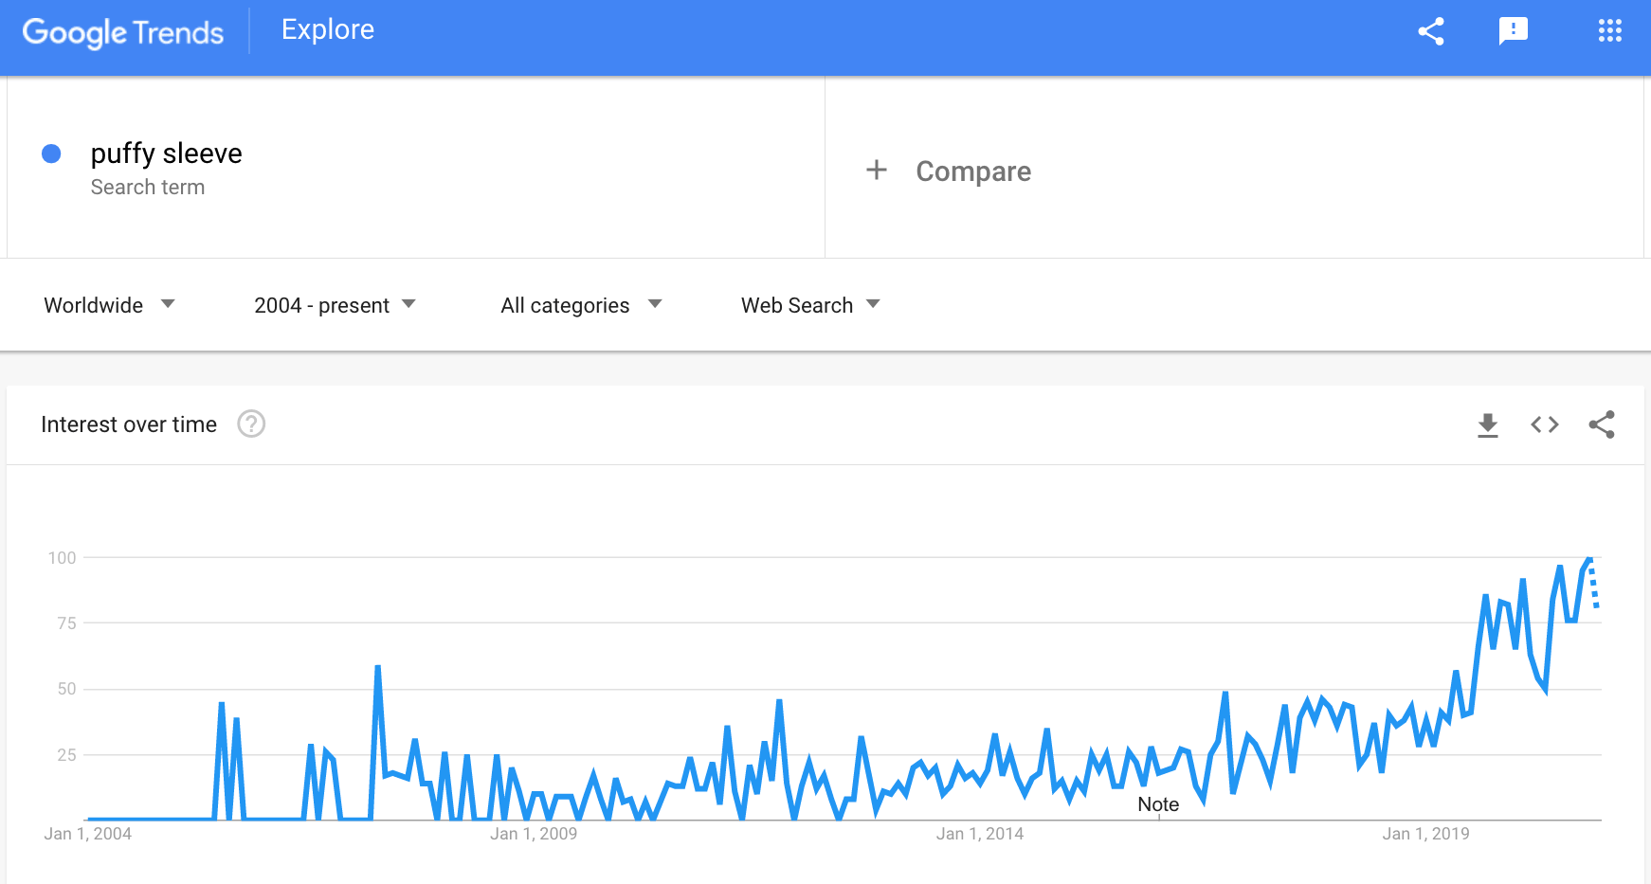Share the Interest over time chart

click(x=1602, y=424)
